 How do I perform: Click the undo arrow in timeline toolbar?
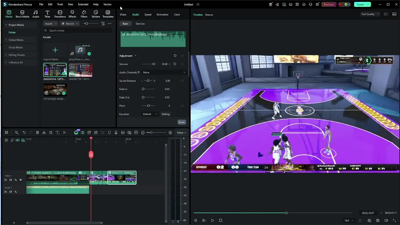pyautogui.click(x=24, y=133)
